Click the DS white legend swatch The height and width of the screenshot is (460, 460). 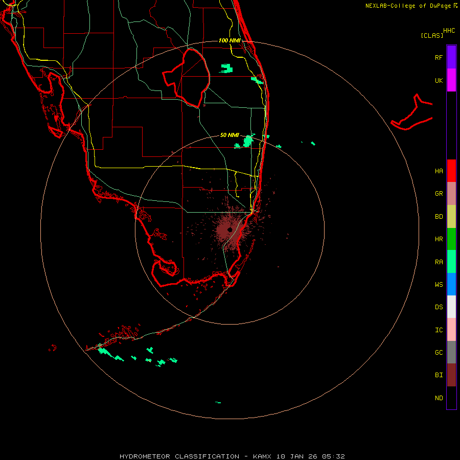pos(451,307)
